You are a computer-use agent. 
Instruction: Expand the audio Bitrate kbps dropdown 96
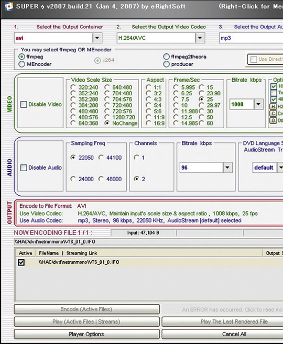coord(227,168)
